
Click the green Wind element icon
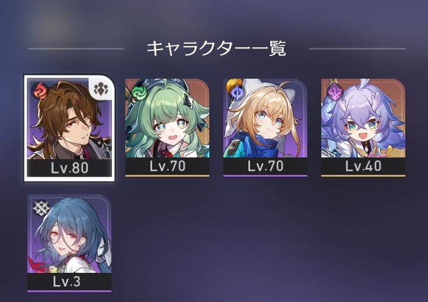pos(139,92)
